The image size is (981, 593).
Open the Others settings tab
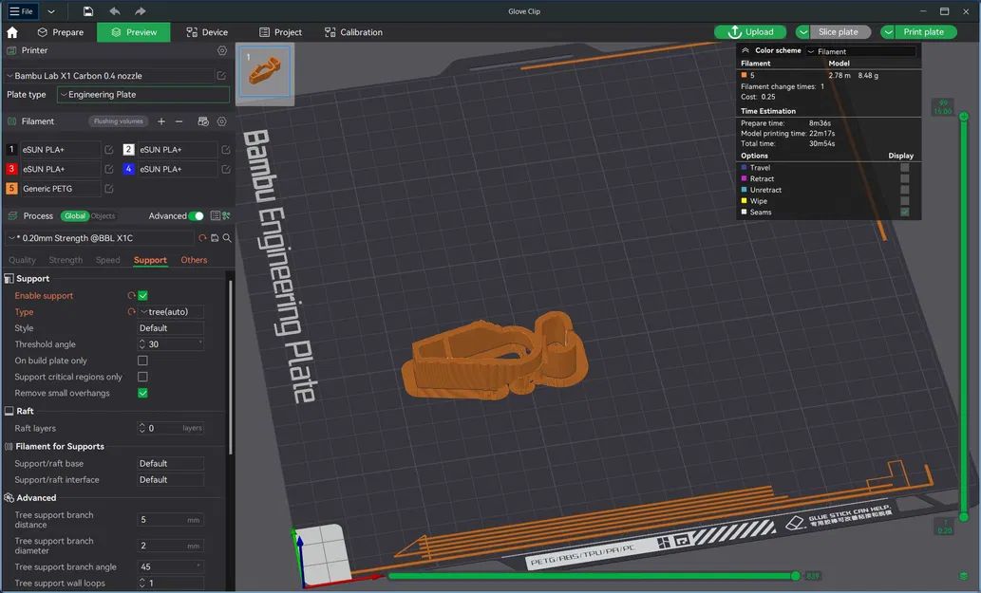click(194, 260)
